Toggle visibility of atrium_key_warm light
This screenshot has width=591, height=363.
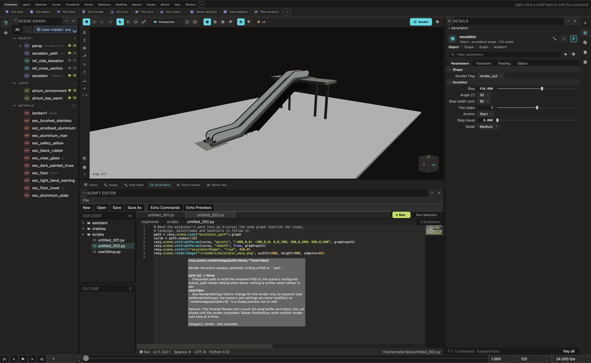(x=69, y=98)
